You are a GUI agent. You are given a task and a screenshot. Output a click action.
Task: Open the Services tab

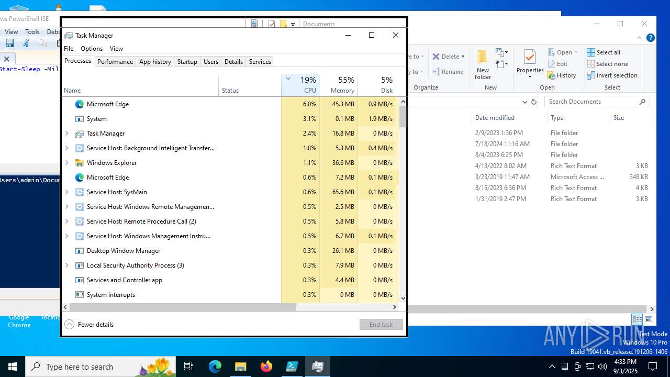tap(260, 61)
